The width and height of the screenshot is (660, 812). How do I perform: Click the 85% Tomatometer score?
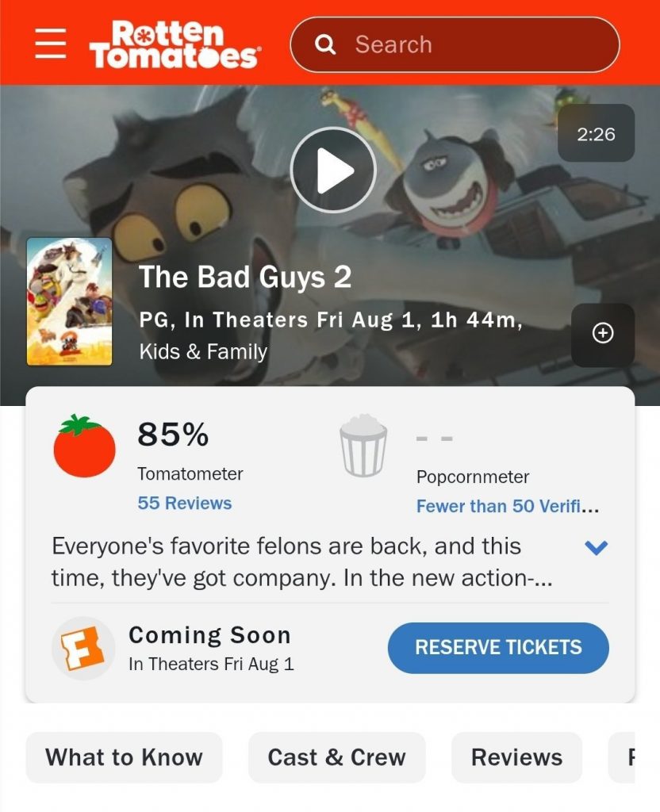173,434
